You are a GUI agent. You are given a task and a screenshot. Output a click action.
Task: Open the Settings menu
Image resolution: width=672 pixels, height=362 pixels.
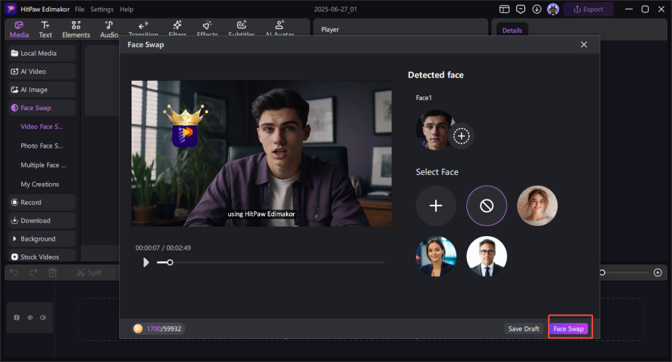click(102, 9)
